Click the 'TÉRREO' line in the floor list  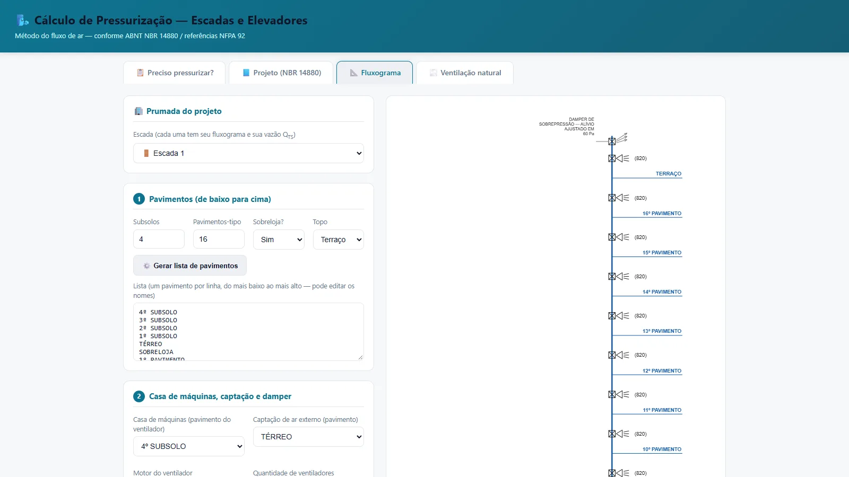pos(151,344)
